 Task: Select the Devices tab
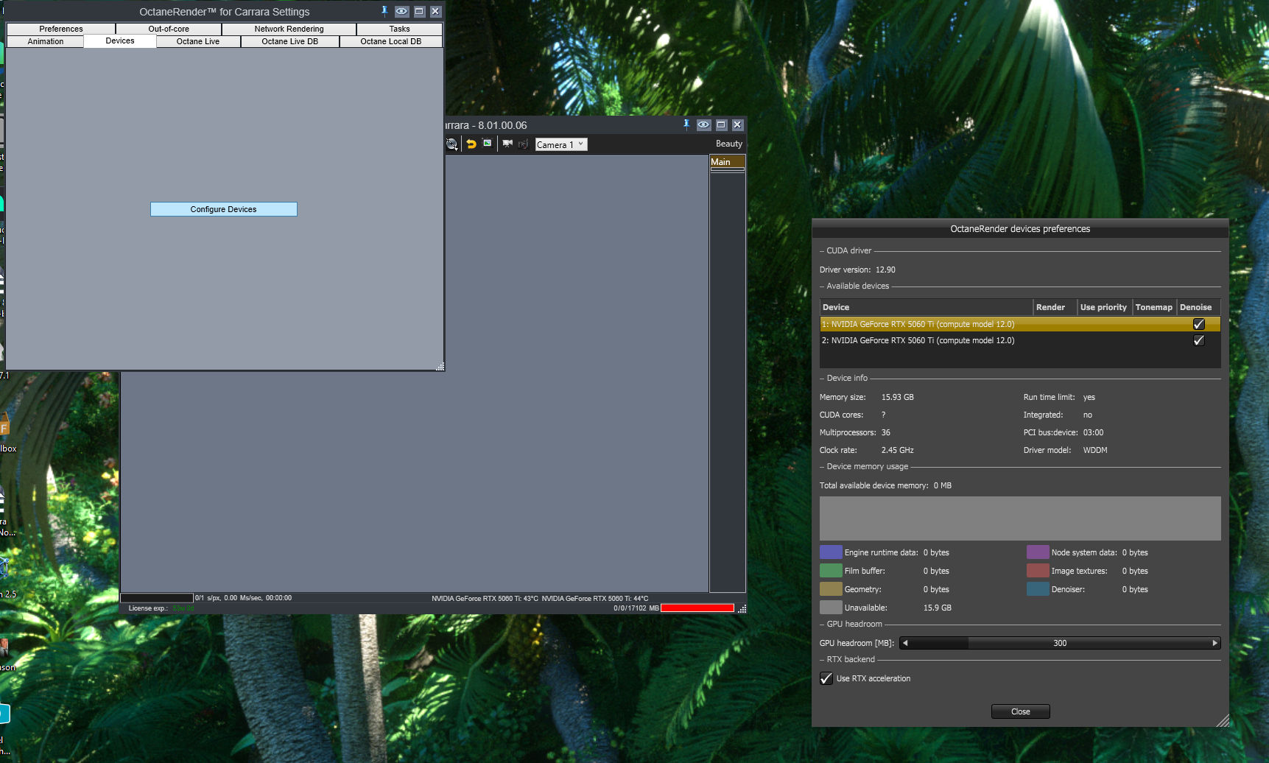(120, 41)
